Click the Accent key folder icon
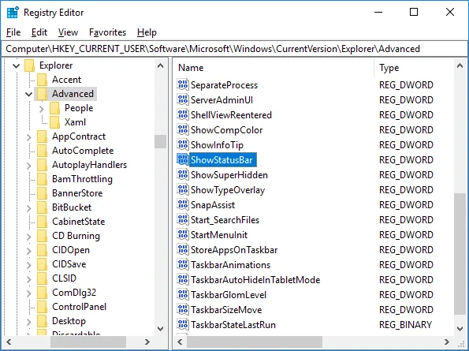The image size is (469, 351). point(43,80)
